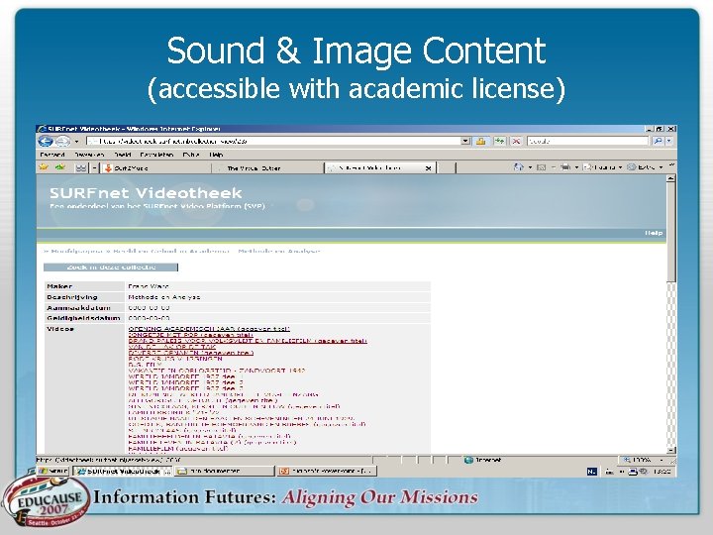This screenshot has height=535, width=713.
Task: Close the active SURFnet Videotheek tab
Action: pos(428,167)
